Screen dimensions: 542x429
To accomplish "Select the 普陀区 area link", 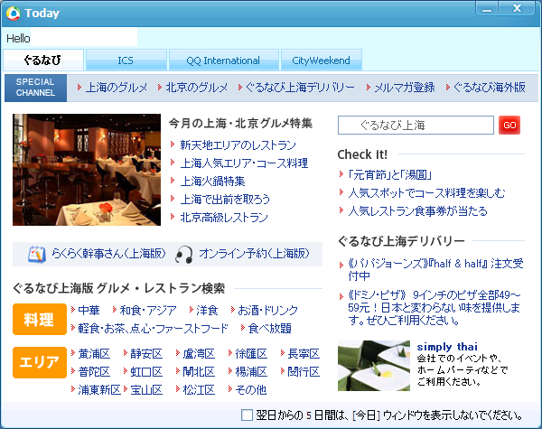I will pyautogui.click(x=94, y=371).
